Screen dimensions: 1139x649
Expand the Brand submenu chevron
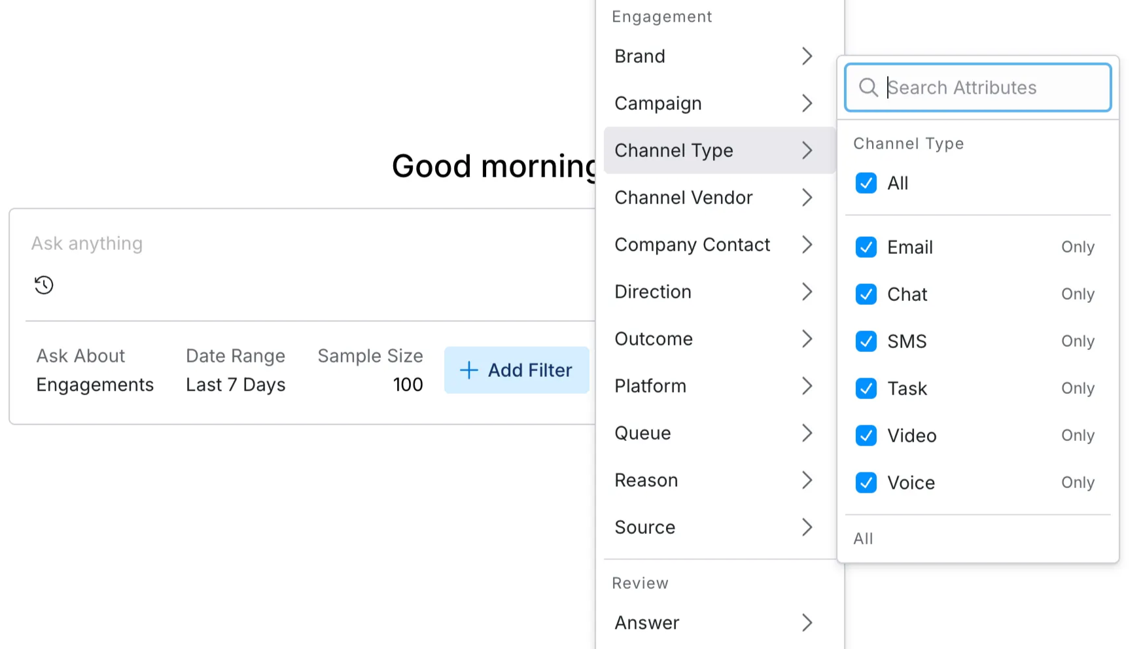pos(807,56)
